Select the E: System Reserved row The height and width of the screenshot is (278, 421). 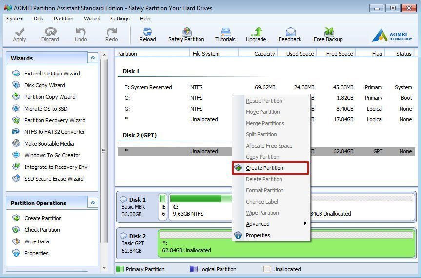tap(266, 87)
